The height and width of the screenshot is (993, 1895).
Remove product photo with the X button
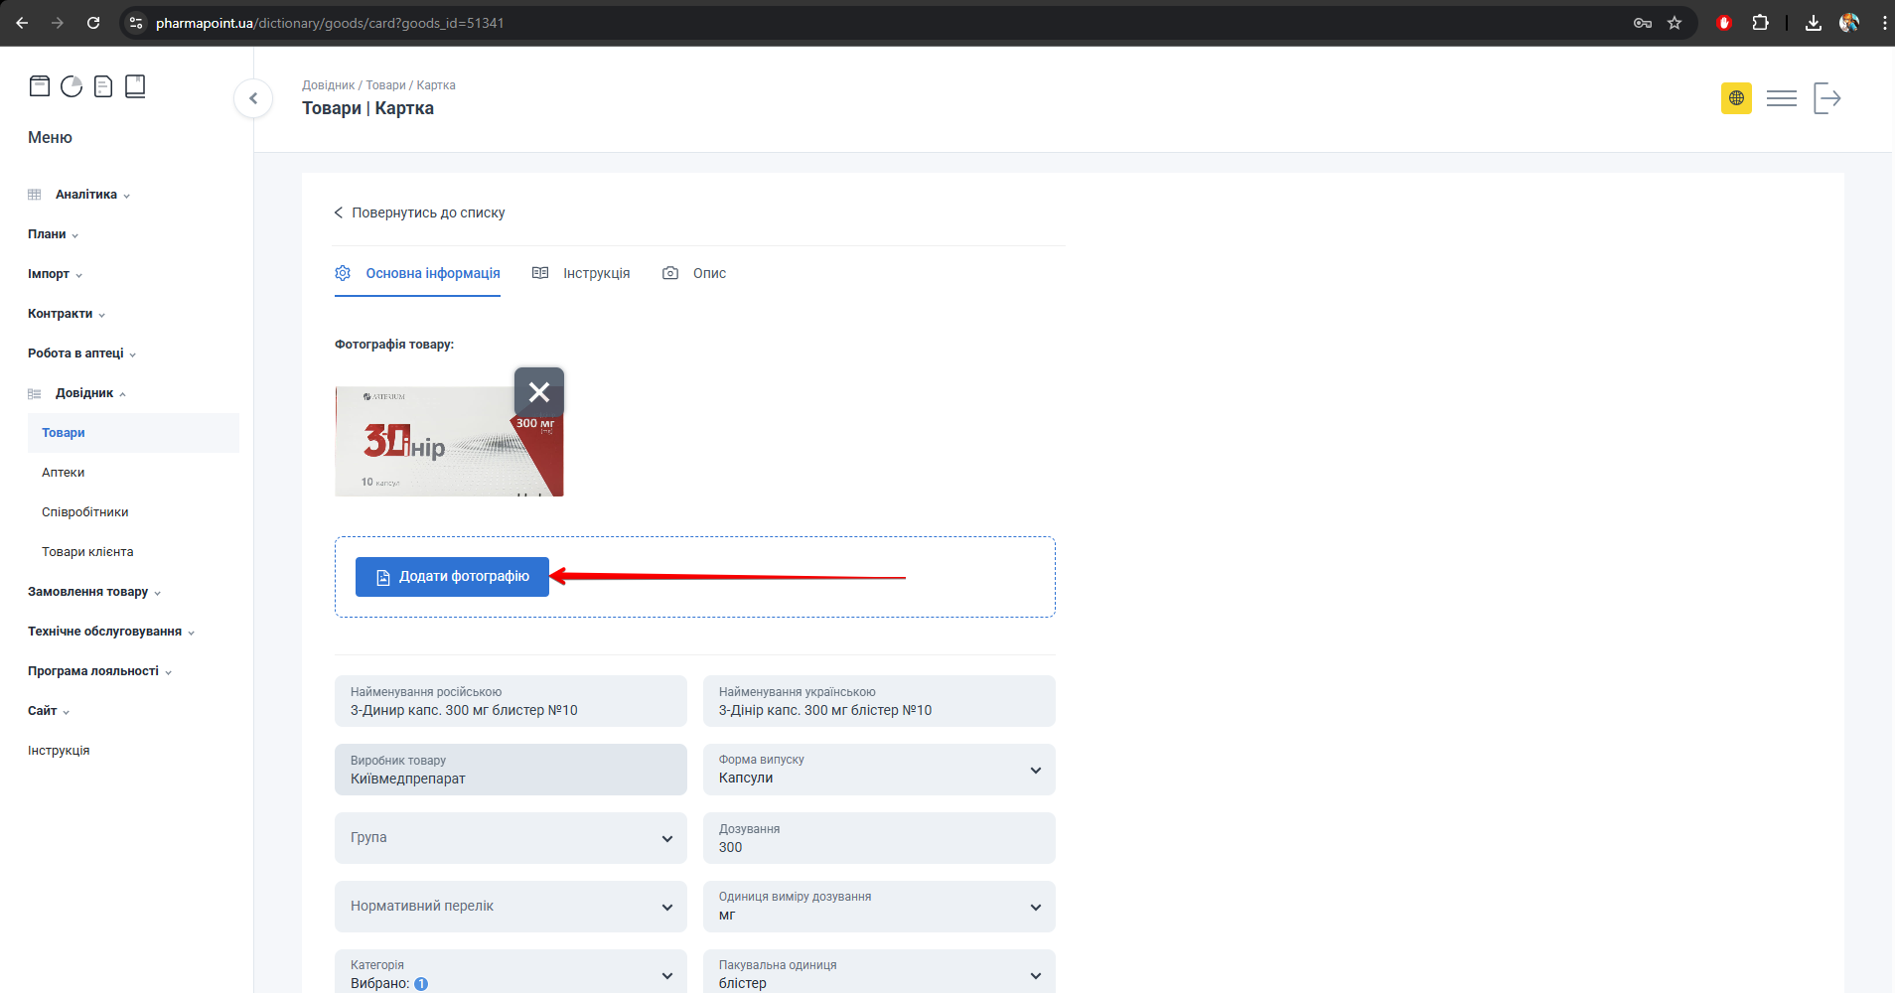pyautogui.click(x=538, y=392)
